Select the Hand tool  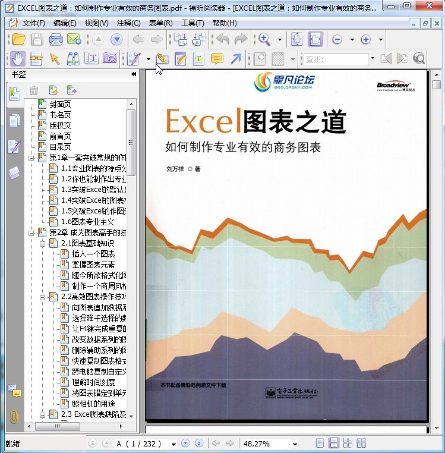(18, 59)
